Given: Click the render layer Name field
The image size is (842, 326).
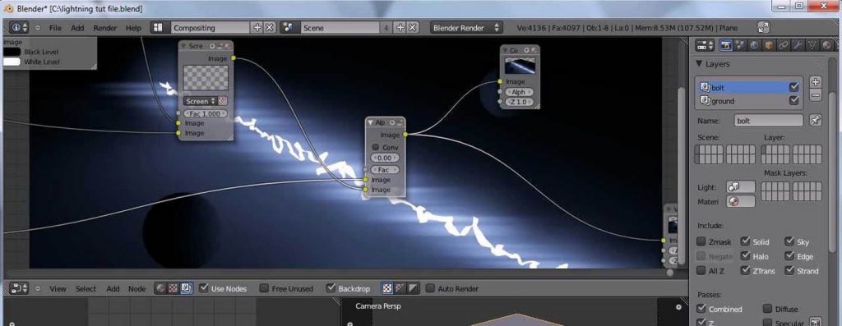Looking at the screenshot, I should pos(769,121).
